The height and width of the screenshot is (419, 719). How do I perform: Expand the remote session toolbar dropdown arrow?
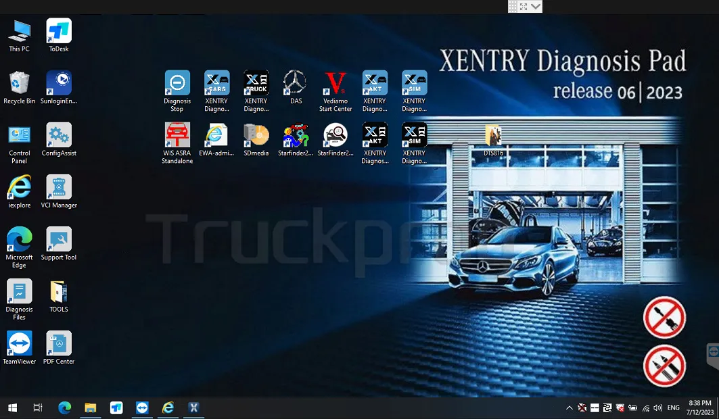click(536, 6)
